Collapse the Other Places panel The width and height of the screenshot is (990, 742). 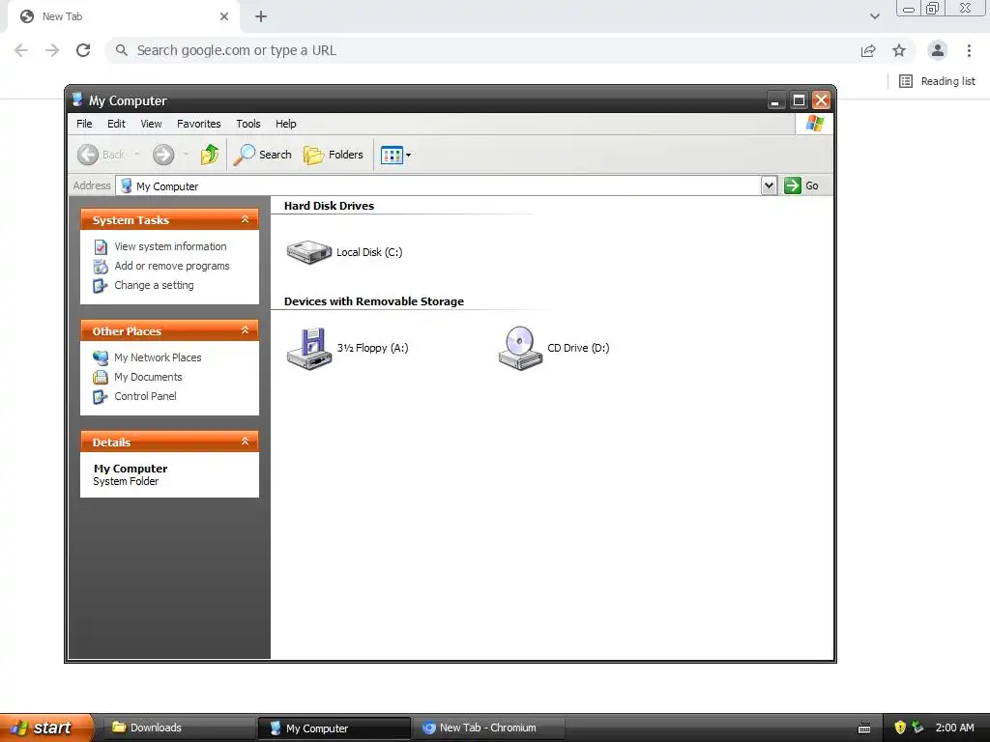click(245, 330)
